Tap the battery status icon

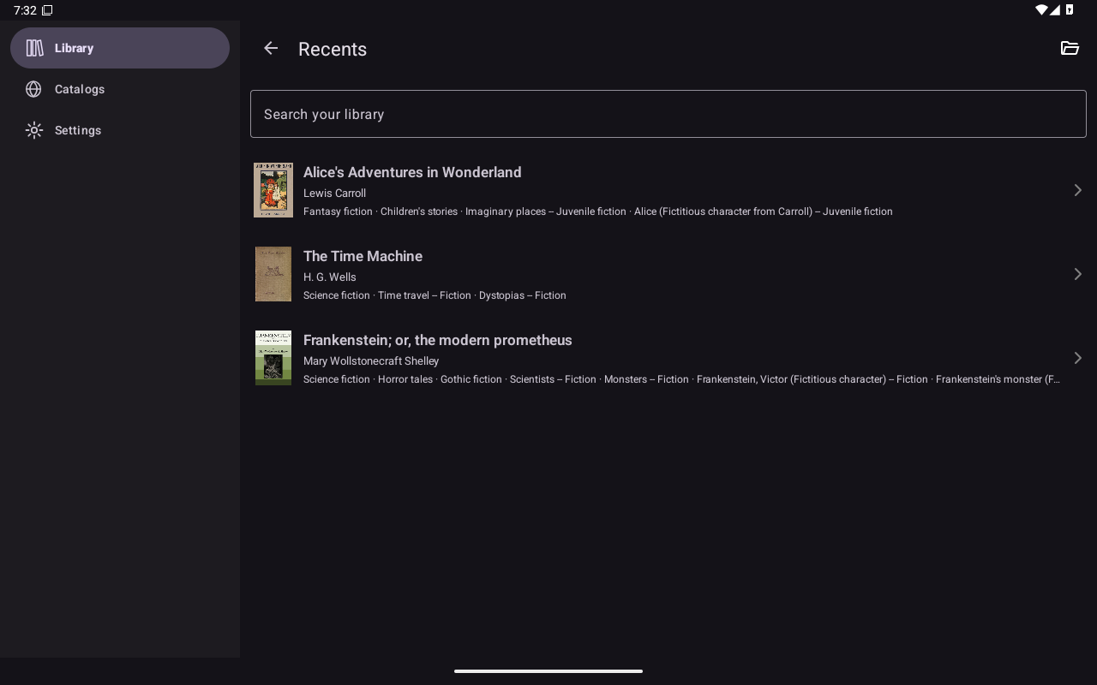point(1070,10)
